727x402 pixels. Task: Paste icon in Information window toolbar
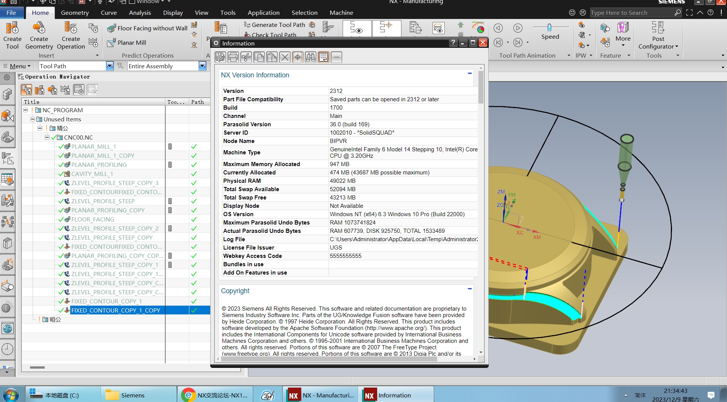point(272,57)
